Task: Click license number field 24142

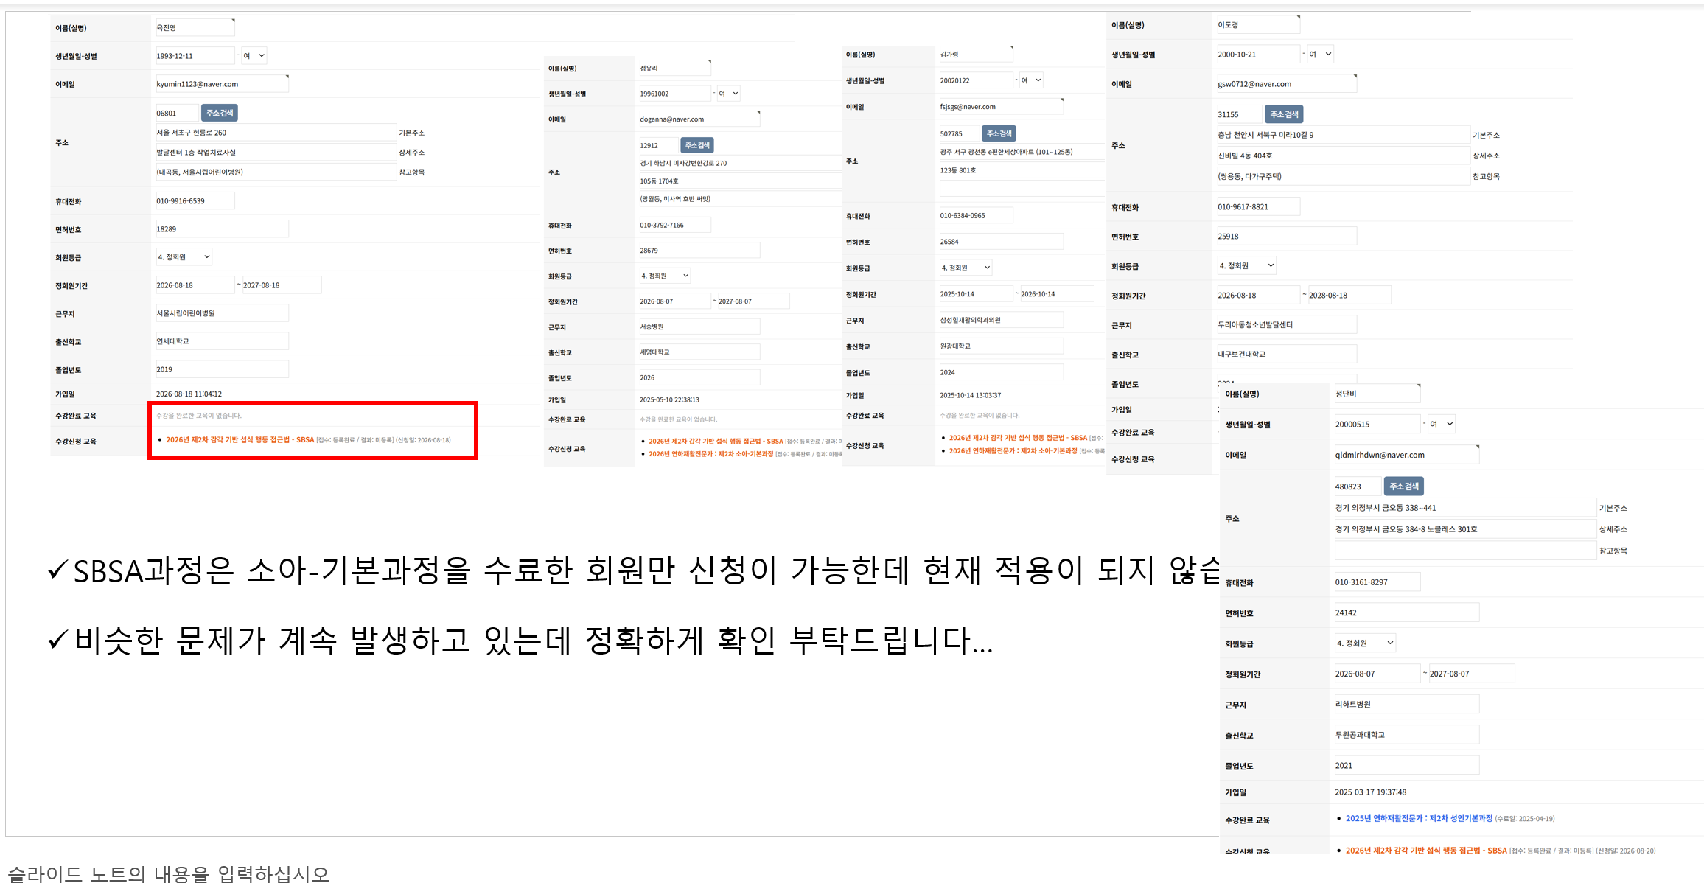Action: 1406,612
